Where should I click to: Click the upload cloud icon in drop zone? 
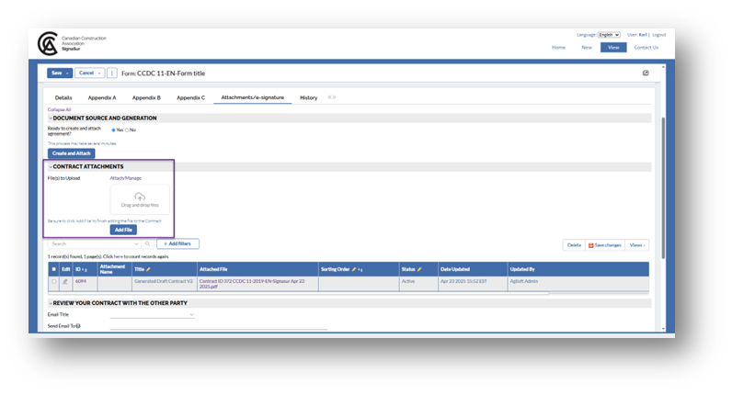140,197
